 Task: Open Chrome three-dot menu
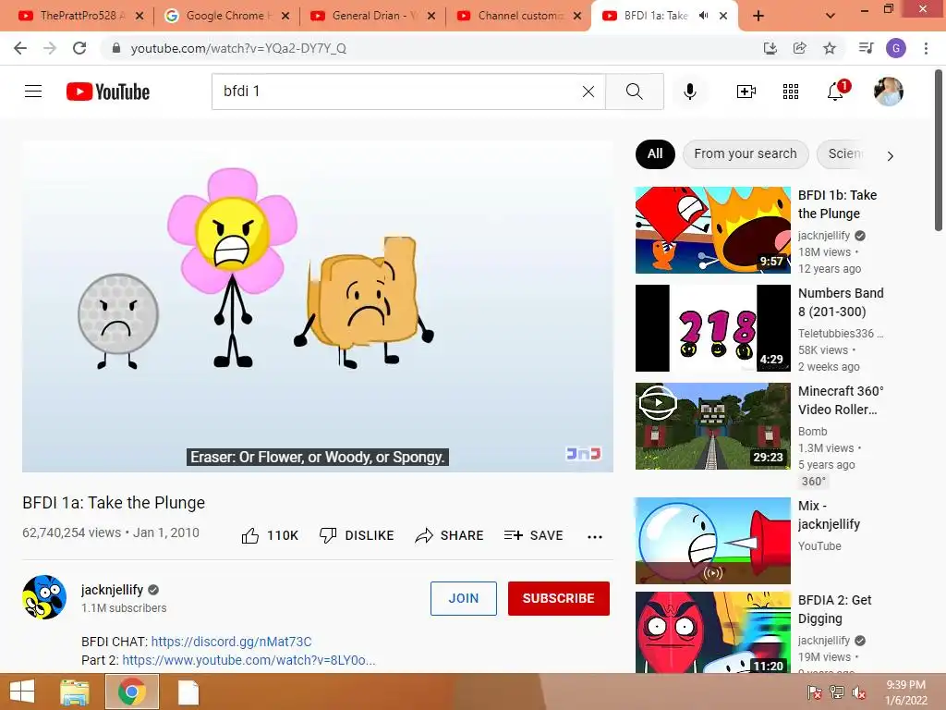(x=926, y=48)
